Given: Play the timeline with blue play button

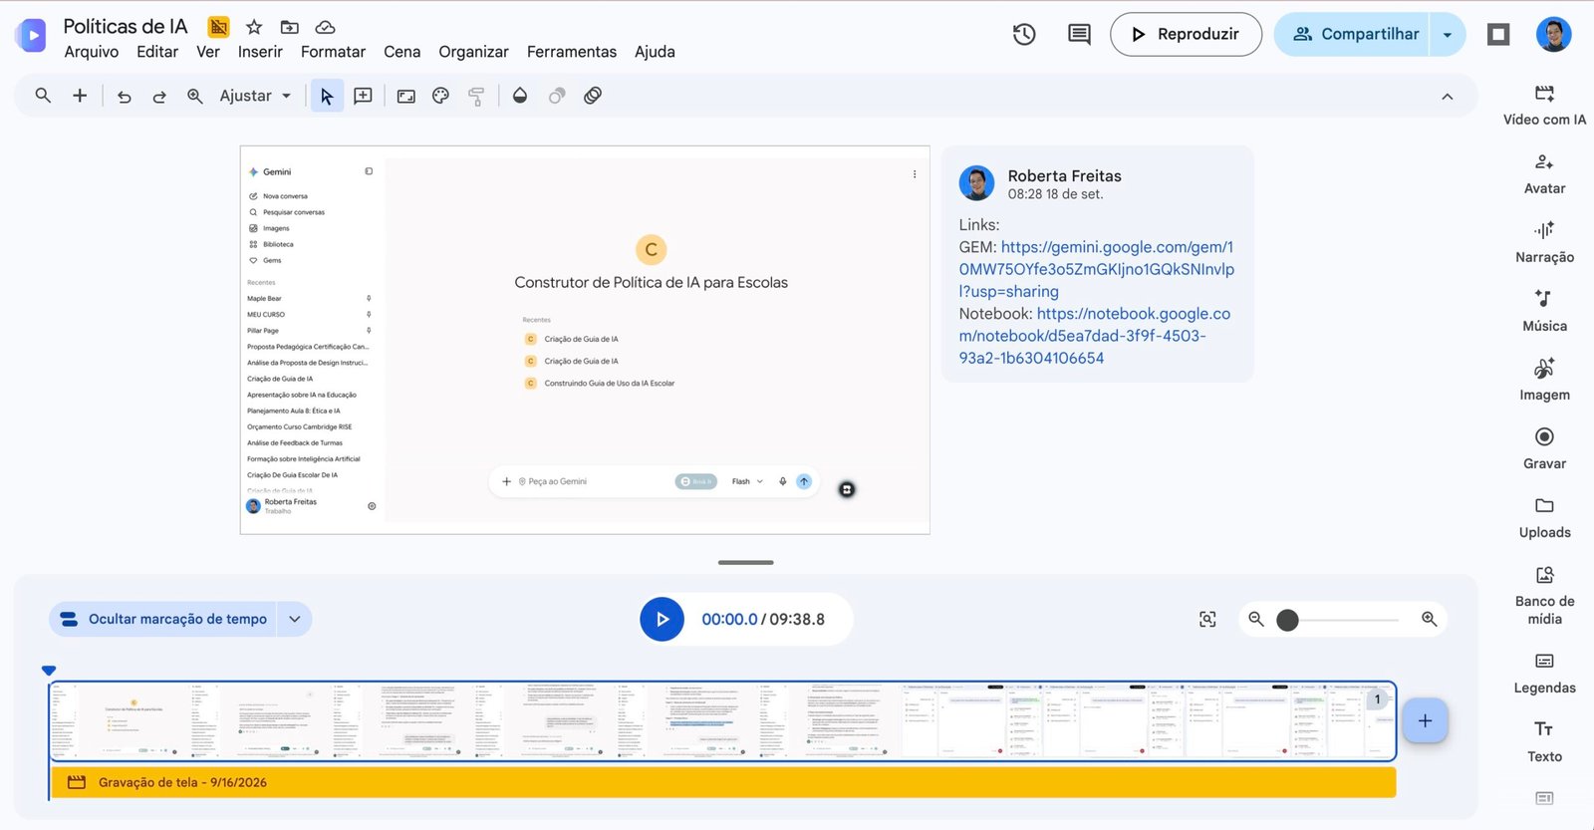Looking at the screenshot, I should (x=662, y=620).
